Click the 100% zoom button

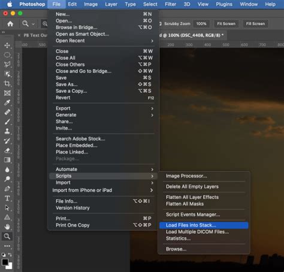(201, 24)
